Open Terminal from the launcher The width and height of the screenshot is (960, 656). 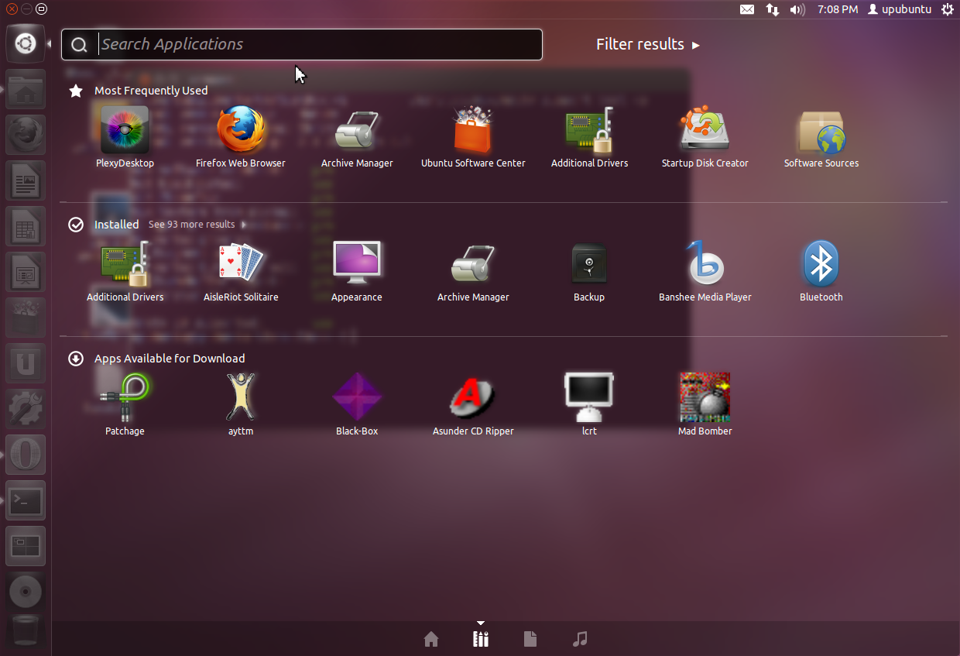click(x=26, y=500)
